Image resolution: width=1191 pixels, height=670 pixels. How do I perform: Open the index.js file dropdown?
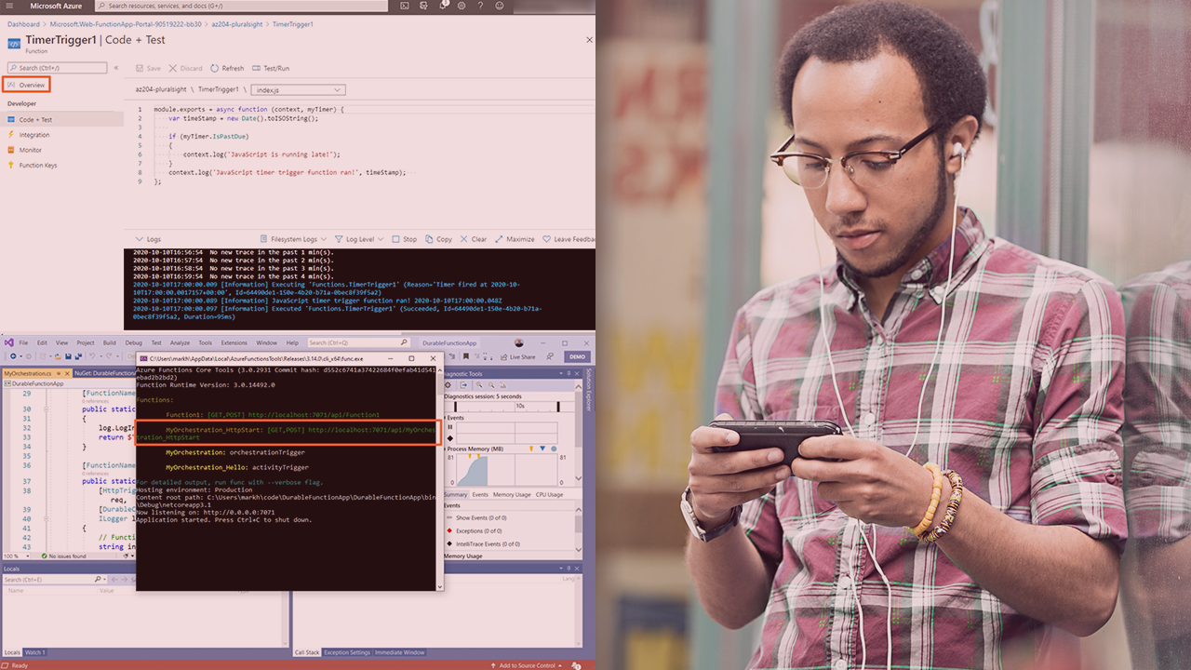(299, 89)
